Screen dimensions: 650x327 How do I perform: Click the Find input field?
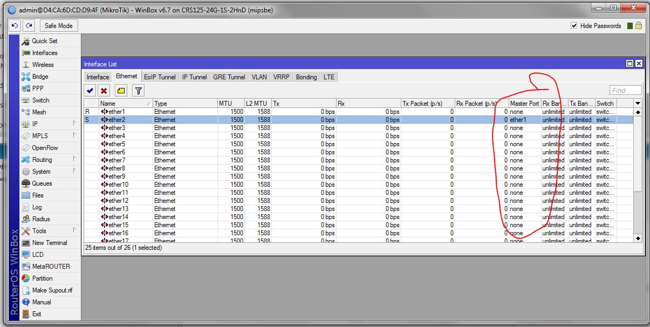point(626,91)
